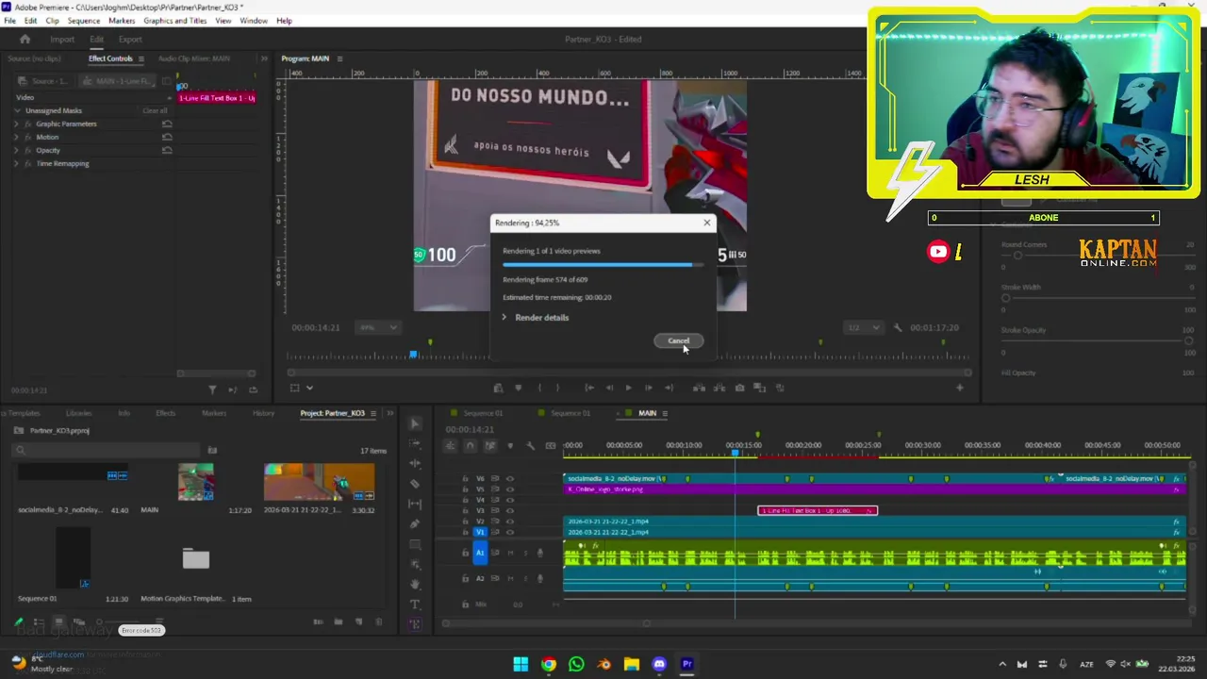The height and width of the screenshot is (679, 1207).
Task: Open the Window menu
Action: point(254,21)
